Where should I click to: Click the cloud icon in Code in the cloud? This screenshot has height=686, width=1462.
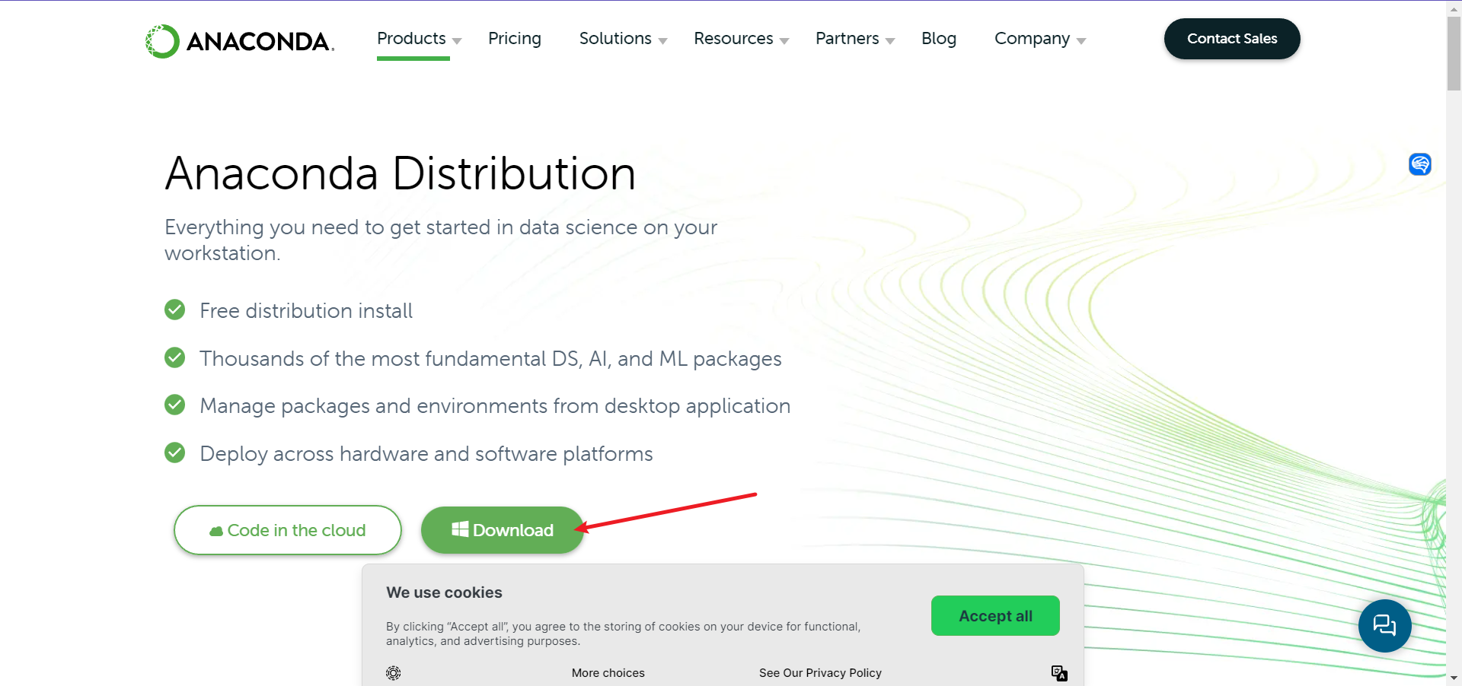(216, 531)
